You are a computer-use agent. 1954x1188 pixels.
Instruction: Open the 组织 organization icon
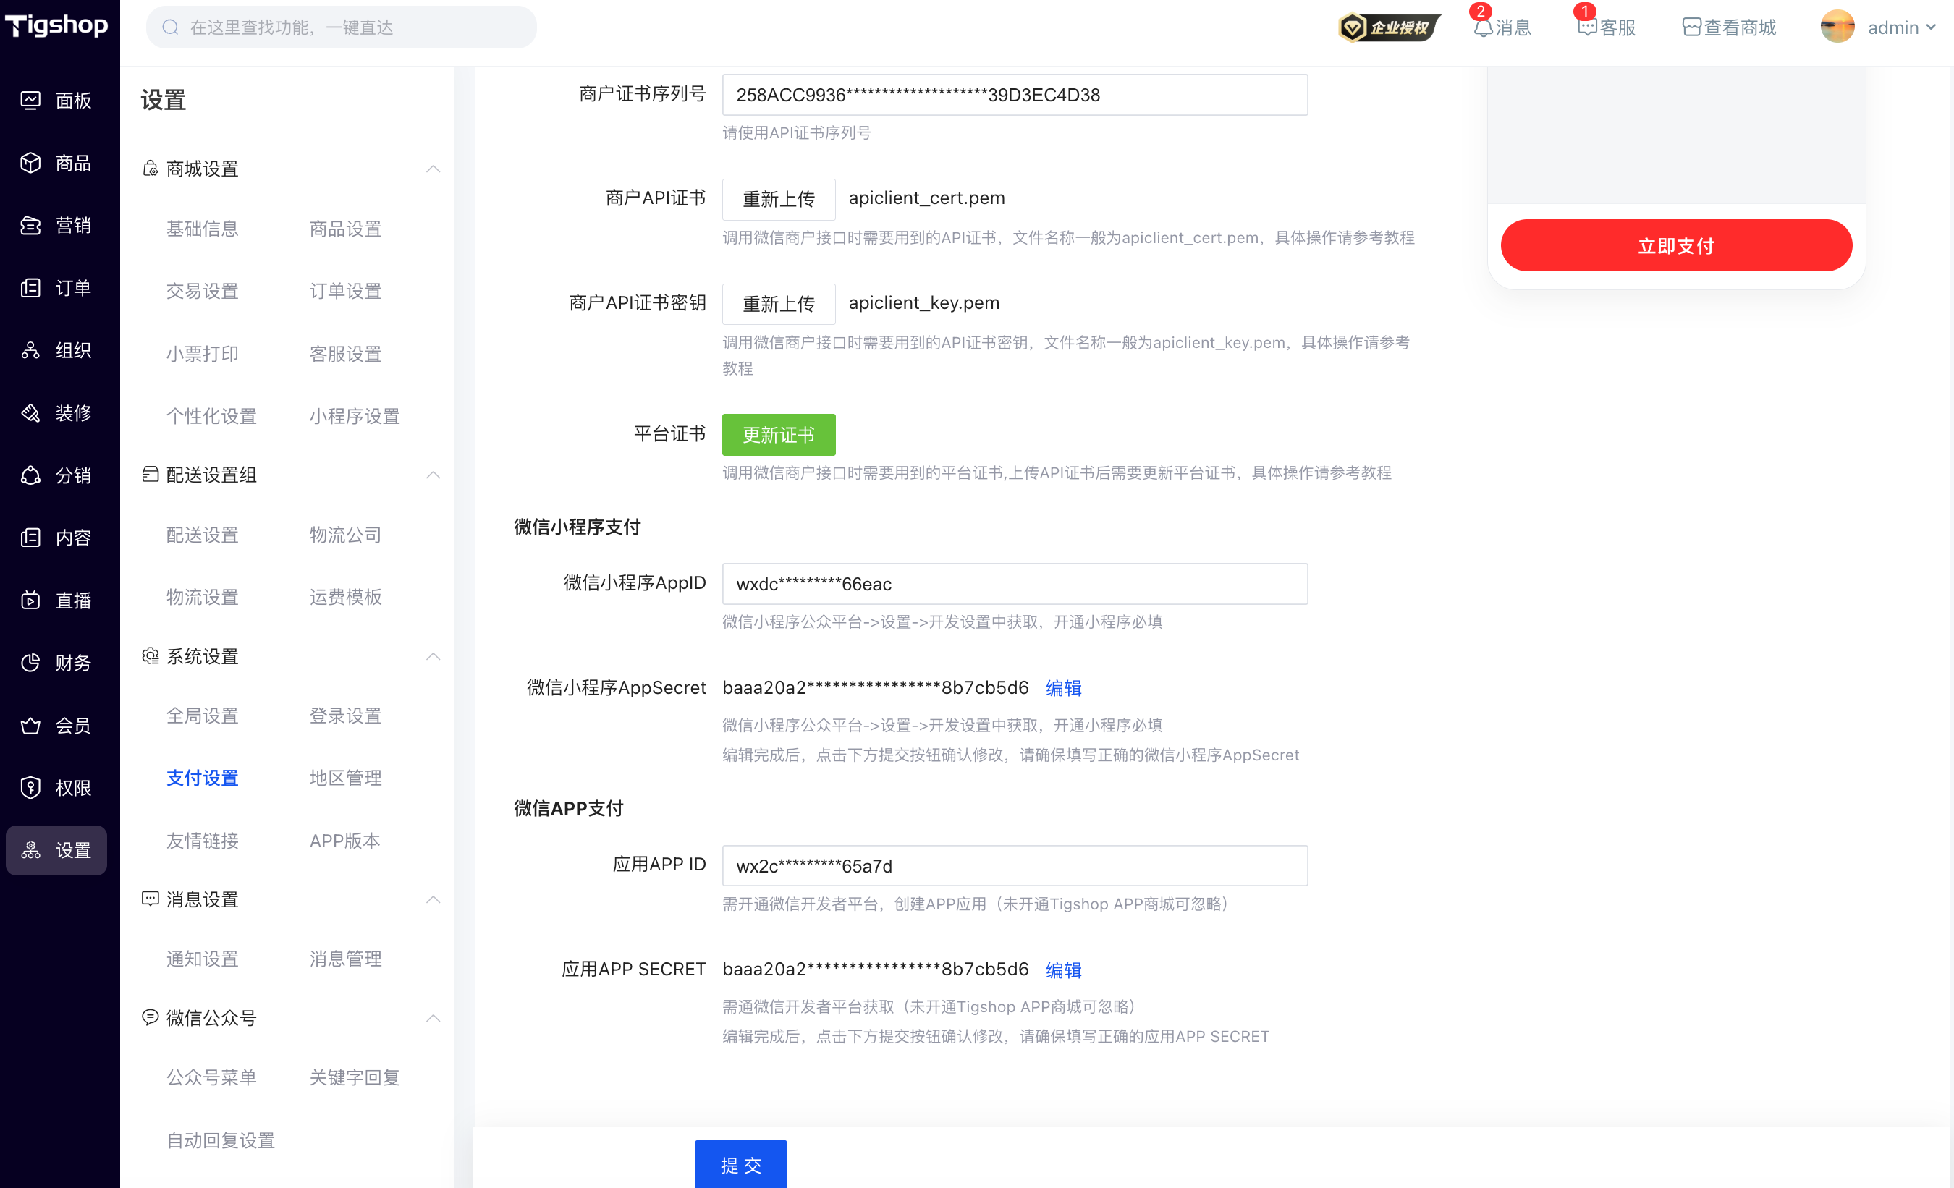coord(30,350)
